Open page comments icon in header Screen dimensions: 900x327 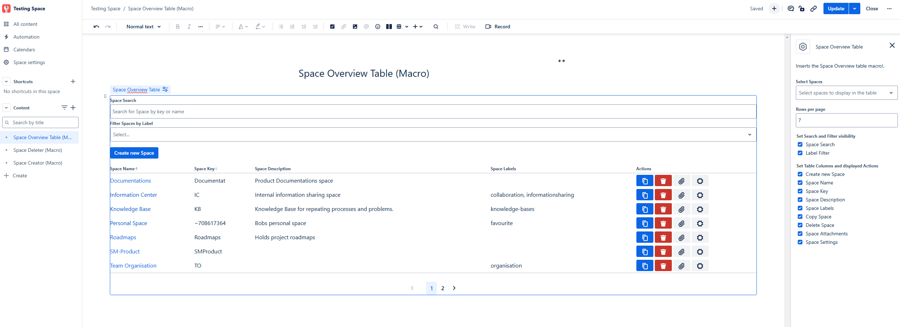coord(791,8)
